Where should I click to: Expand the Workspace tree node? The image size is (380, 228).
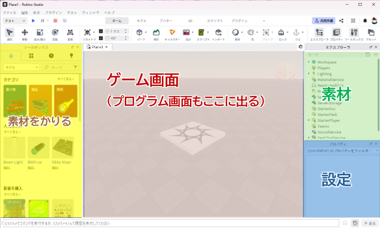309,62
